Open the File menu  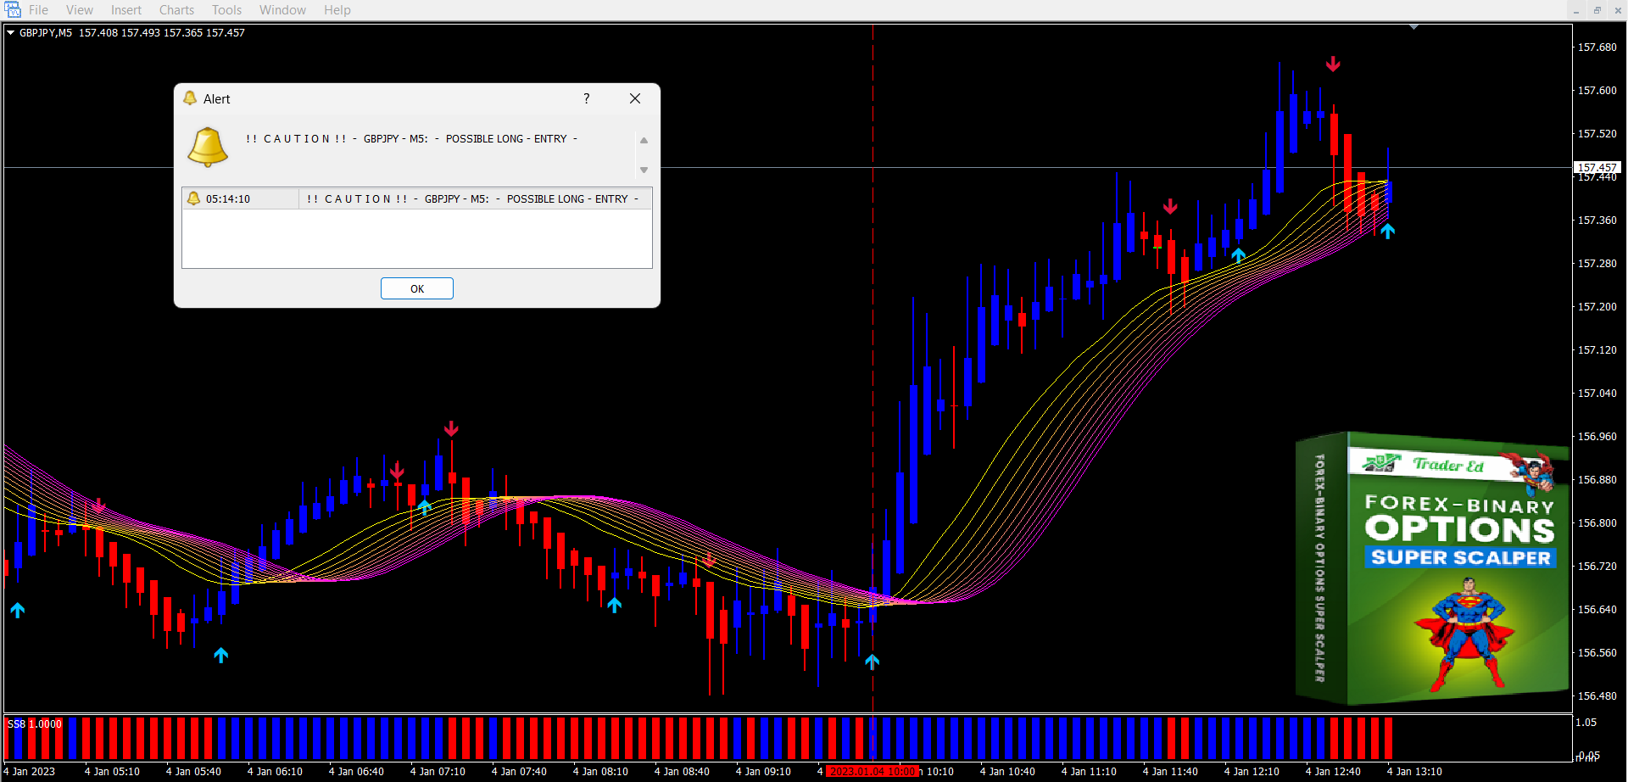[38, 10]
